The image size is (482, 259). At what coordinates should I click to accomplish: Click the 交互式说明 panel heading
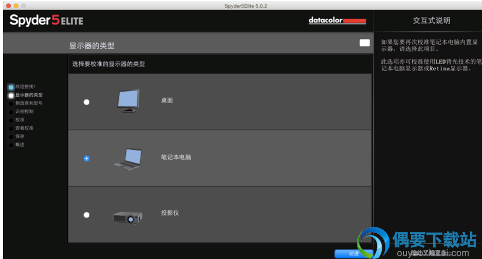[431, 21]
